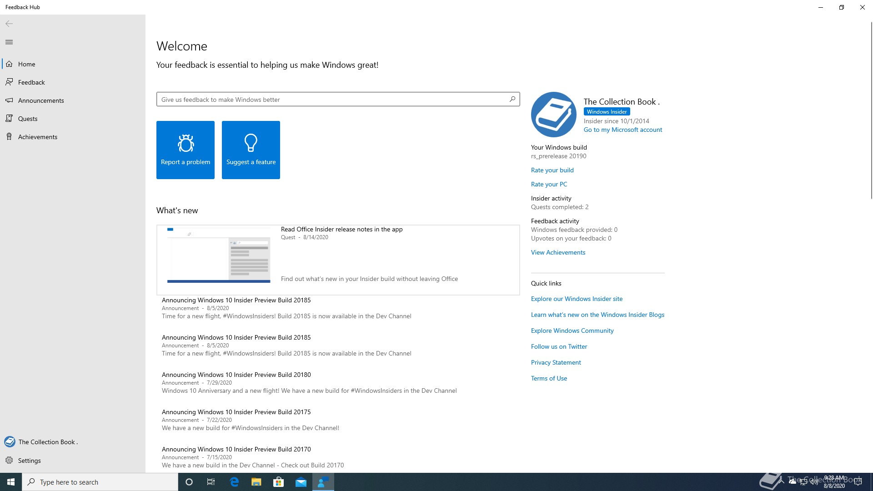Viewport: 873px width, 491px height.
Task: Click the taskbar clock showing 8/8/2020
Action: pyautogui.click(x=834, y=482)
